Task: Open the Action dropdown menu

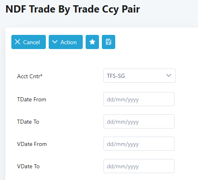Action: [66, 42]
